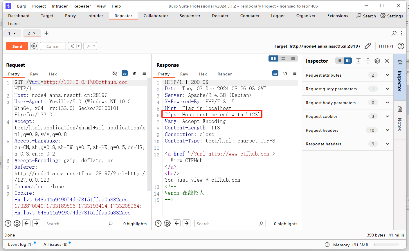Select the request Hex tab
The width and height of the screenshot is (409, 251).
pyautogui.click(x=53, y=74)
